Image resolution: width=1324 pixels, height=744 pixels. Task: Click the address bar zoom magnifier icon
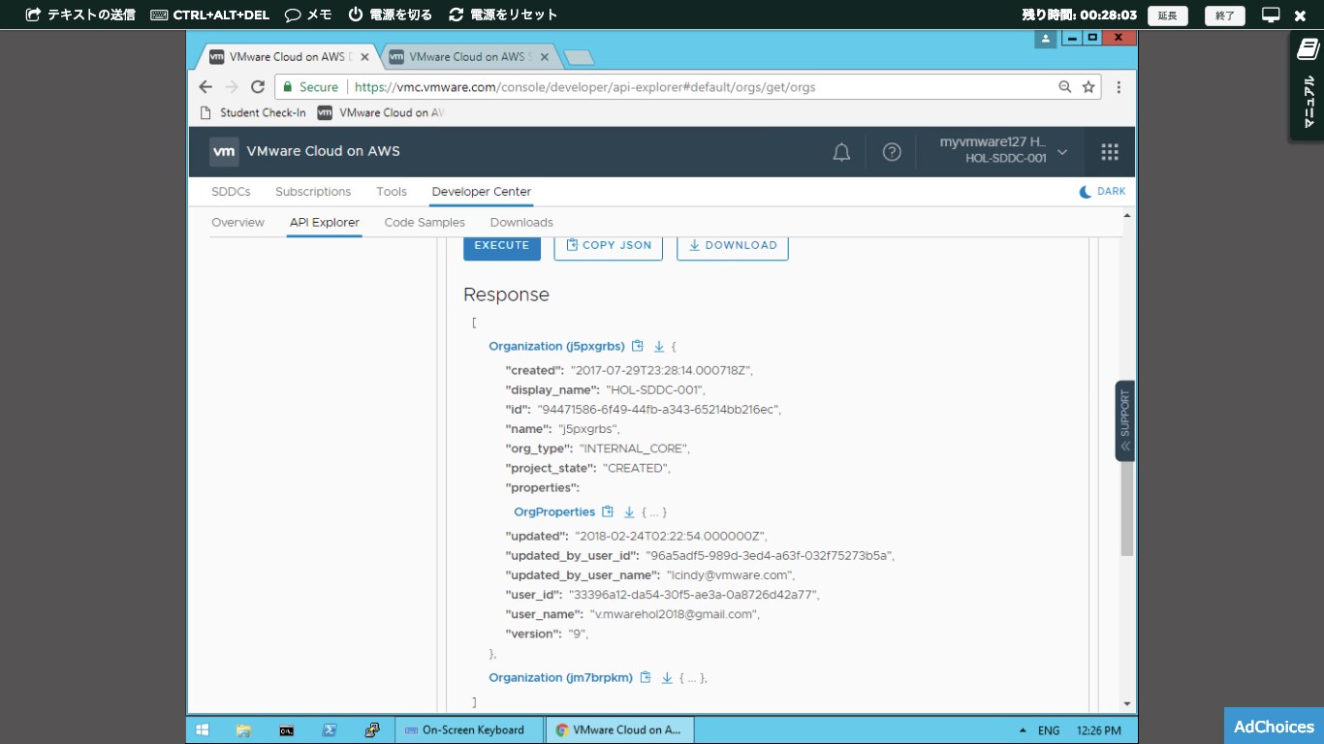pos(1065,87)
